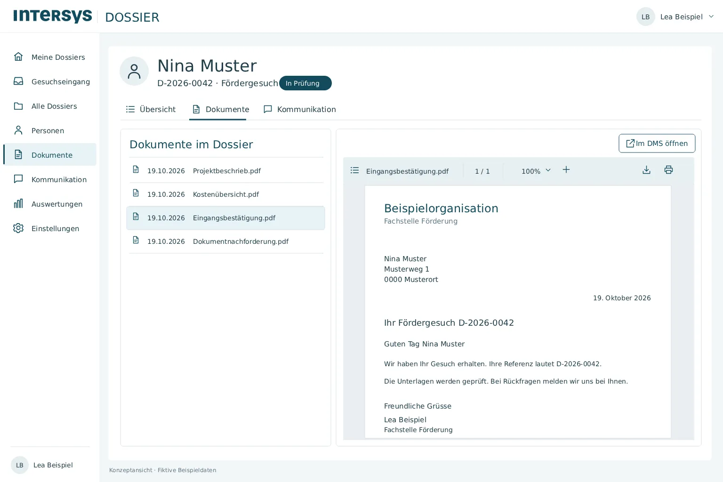Viewport: 723px width, 482px height.
Task: Click file icon of Dokumentnachforderung.pdf
Action: [136, 240]
